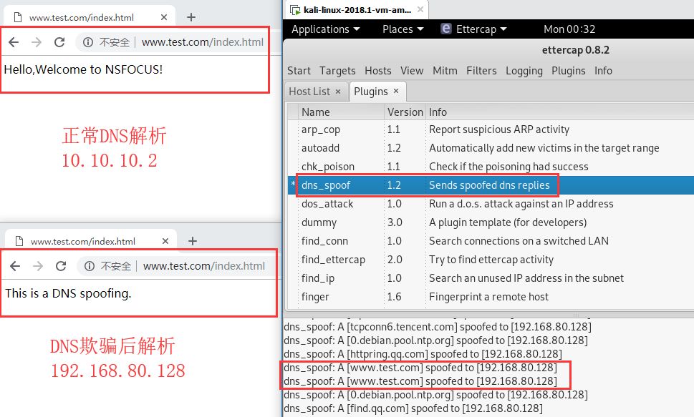This screenshot has height=417, width=694.
Task: Click back arrow in top browser window
Action: (x=14, y=42)
